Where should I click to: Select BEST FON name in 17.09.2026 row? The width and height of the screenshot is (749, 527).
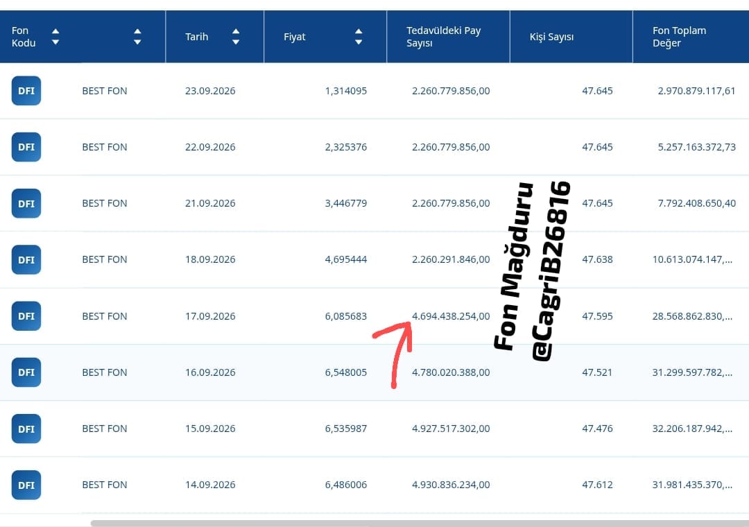105,316
